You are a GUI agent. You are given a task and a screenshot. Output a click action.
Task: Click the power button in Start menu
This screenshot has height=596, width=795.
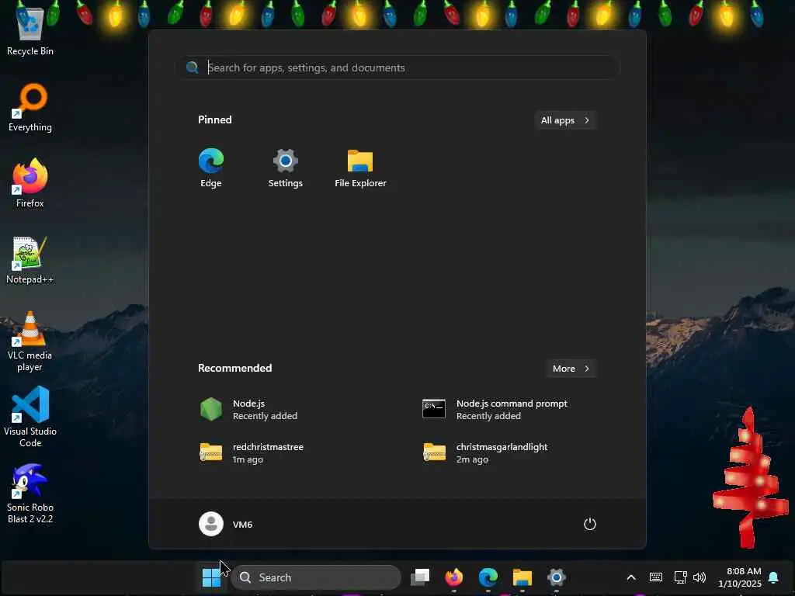(x=590, y=524)
